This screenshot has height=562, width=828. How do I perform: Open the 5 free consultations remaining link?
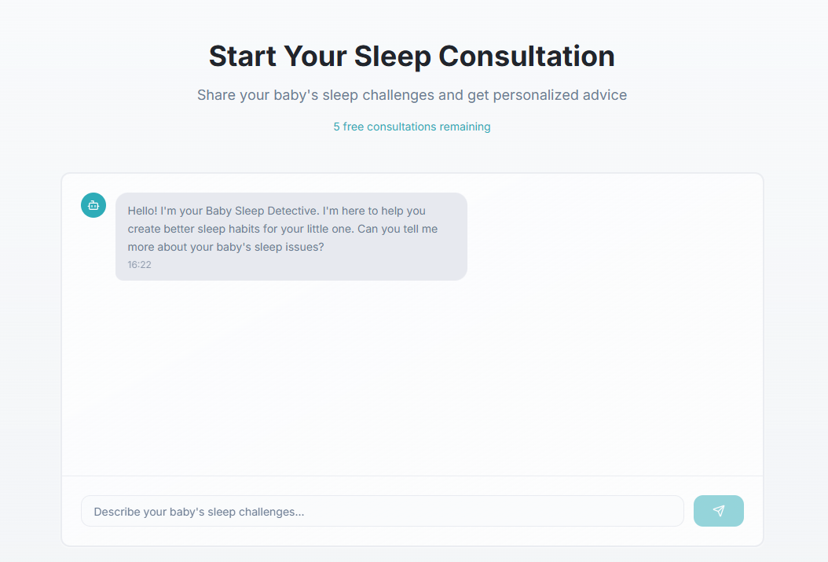(412, 127)
